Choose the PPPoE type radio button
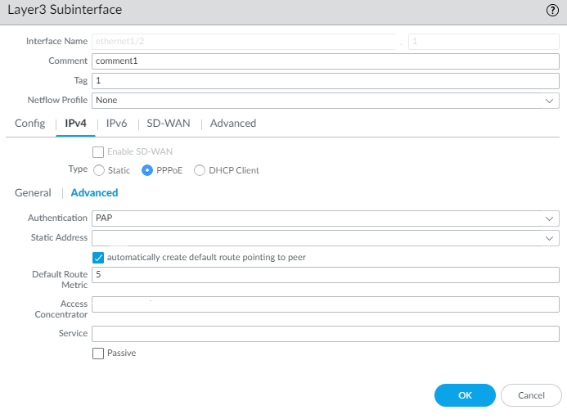Viewport: 567px width, 419px height. (x=148, y=170)
